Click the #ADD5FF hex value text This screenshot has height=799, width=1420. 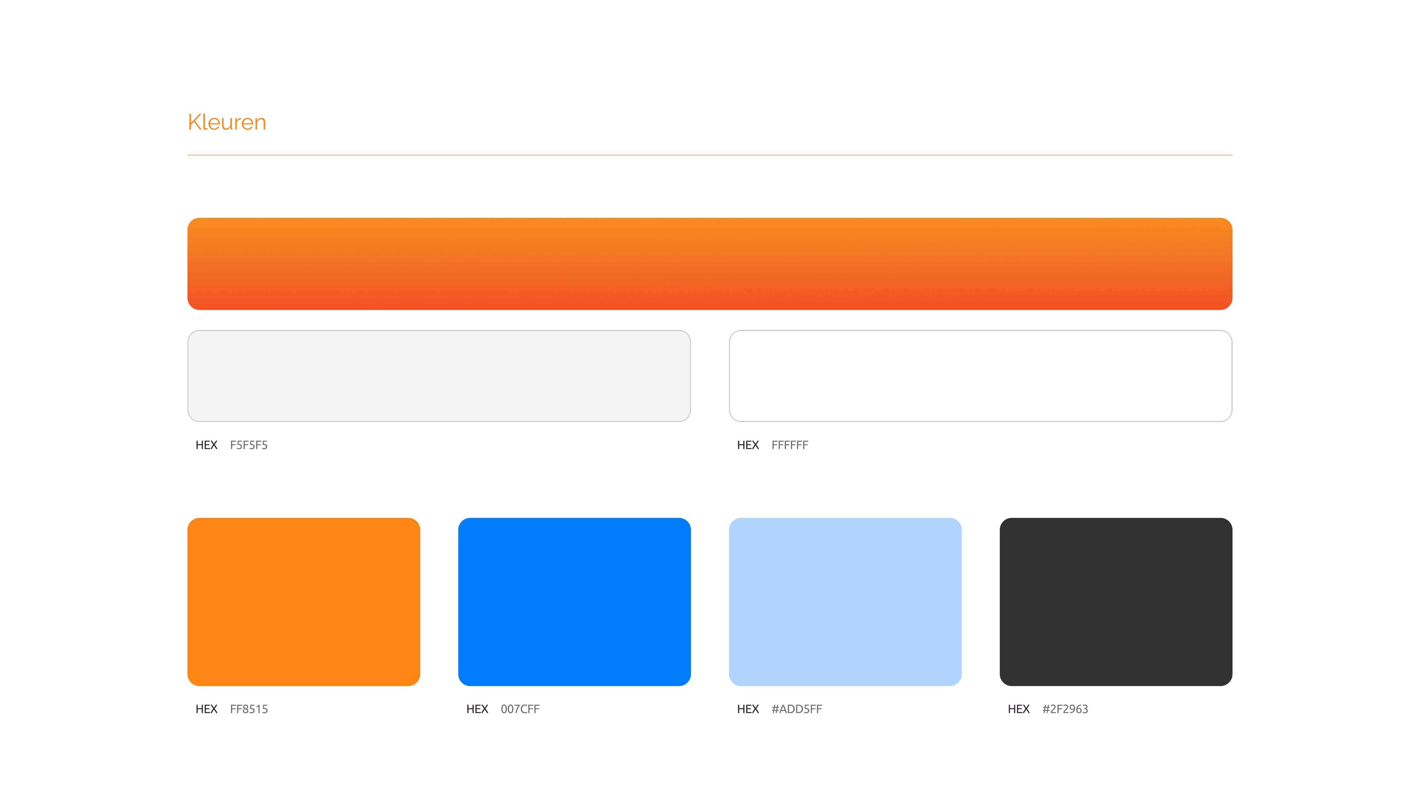tap(796, 709)
